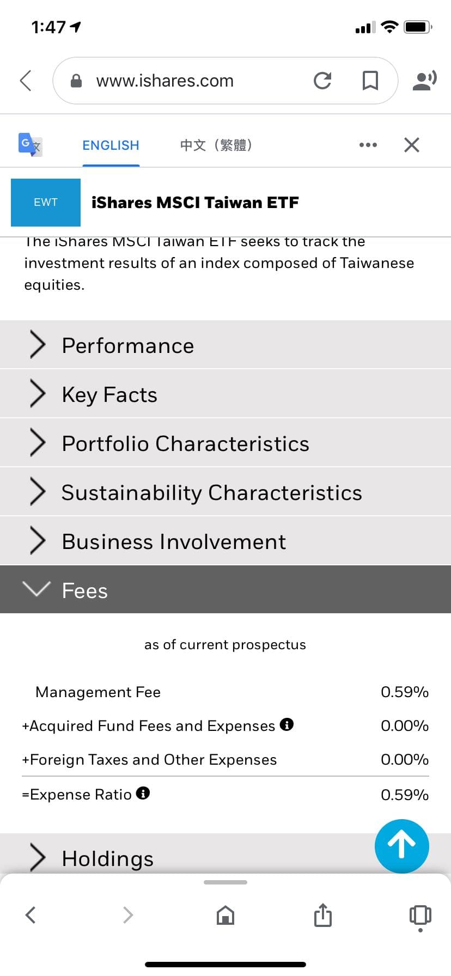
Task: Open translate more options (three dots)
Action: point(368,145)
